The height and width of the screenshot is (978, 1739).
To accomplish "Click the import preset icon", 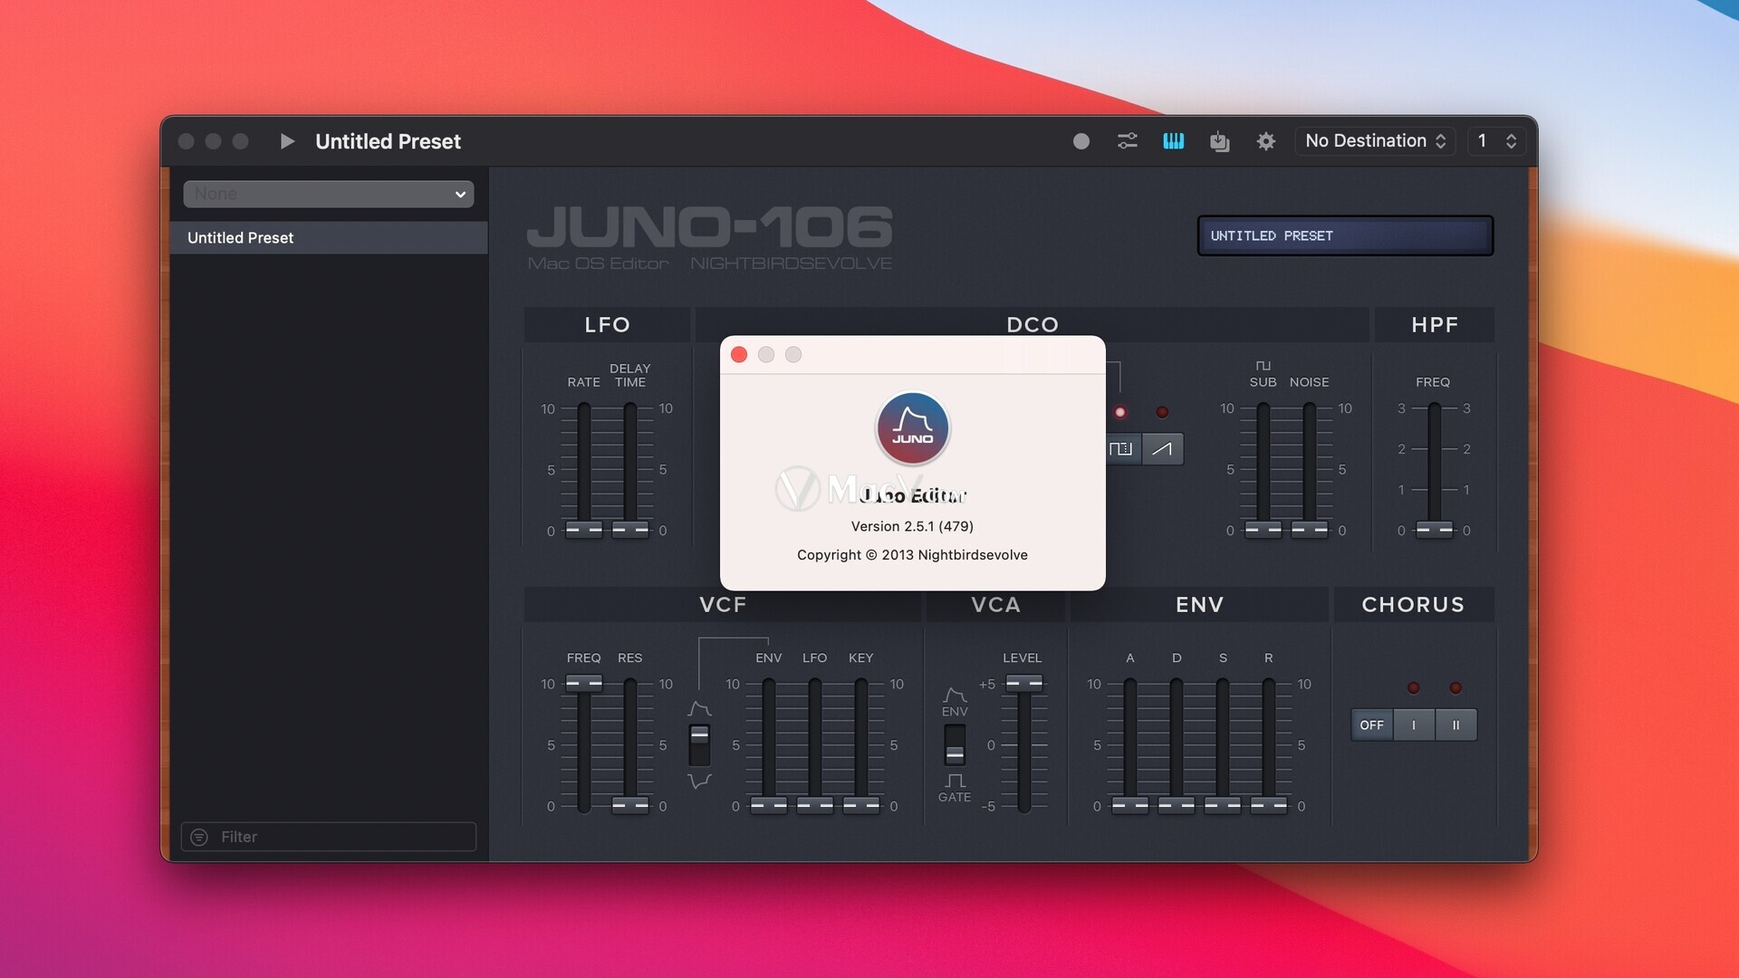I will pos(1219,141).
